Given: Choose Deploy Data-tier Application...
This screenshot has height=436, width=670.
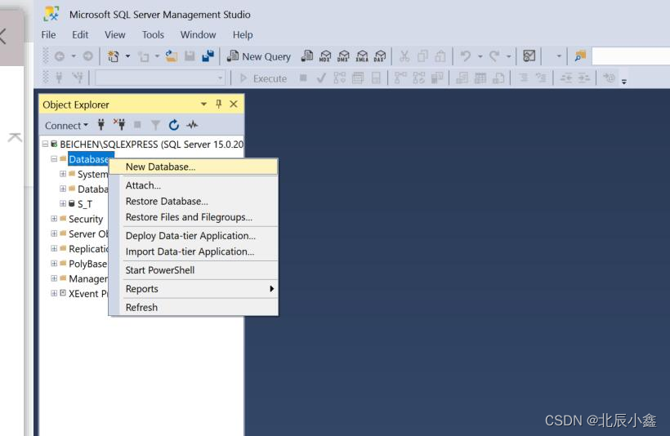Looking at the screenshot, I should tap(194, 236).
